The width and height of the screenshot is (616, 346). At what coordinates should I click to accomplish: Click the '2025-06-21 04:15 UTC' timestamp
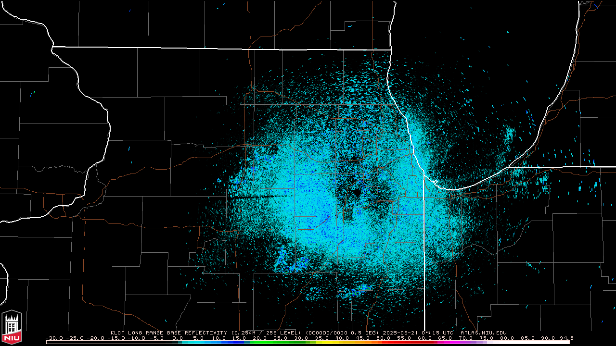tap(418, 333)
